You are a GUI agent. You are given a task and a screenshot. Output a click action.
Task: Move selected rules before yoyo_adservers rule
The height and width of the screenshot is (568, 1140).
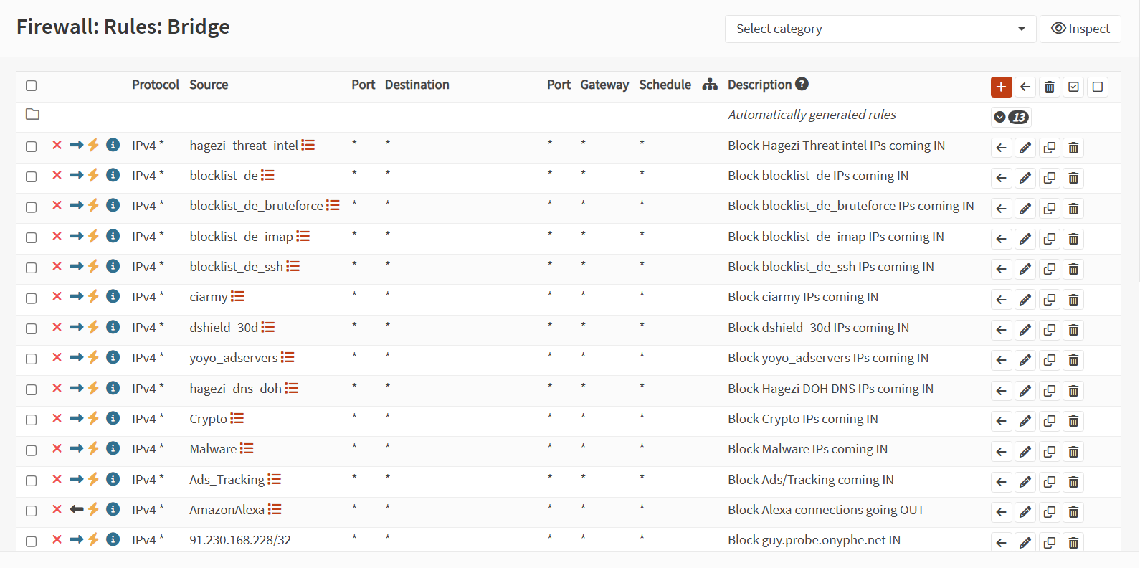(x=1002, y=360)
